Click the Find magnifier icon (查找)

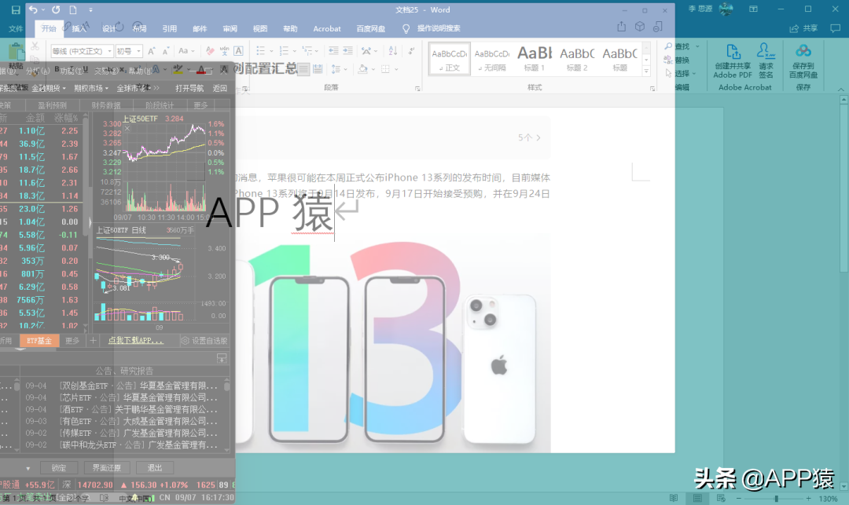pos(669,46)
